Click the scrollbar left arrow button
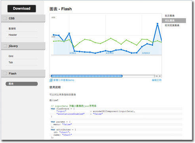The height and width of the screenshot is (143, 195). 157,76
